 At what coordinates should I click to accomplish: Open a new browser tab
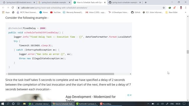(x=146, y=2)
